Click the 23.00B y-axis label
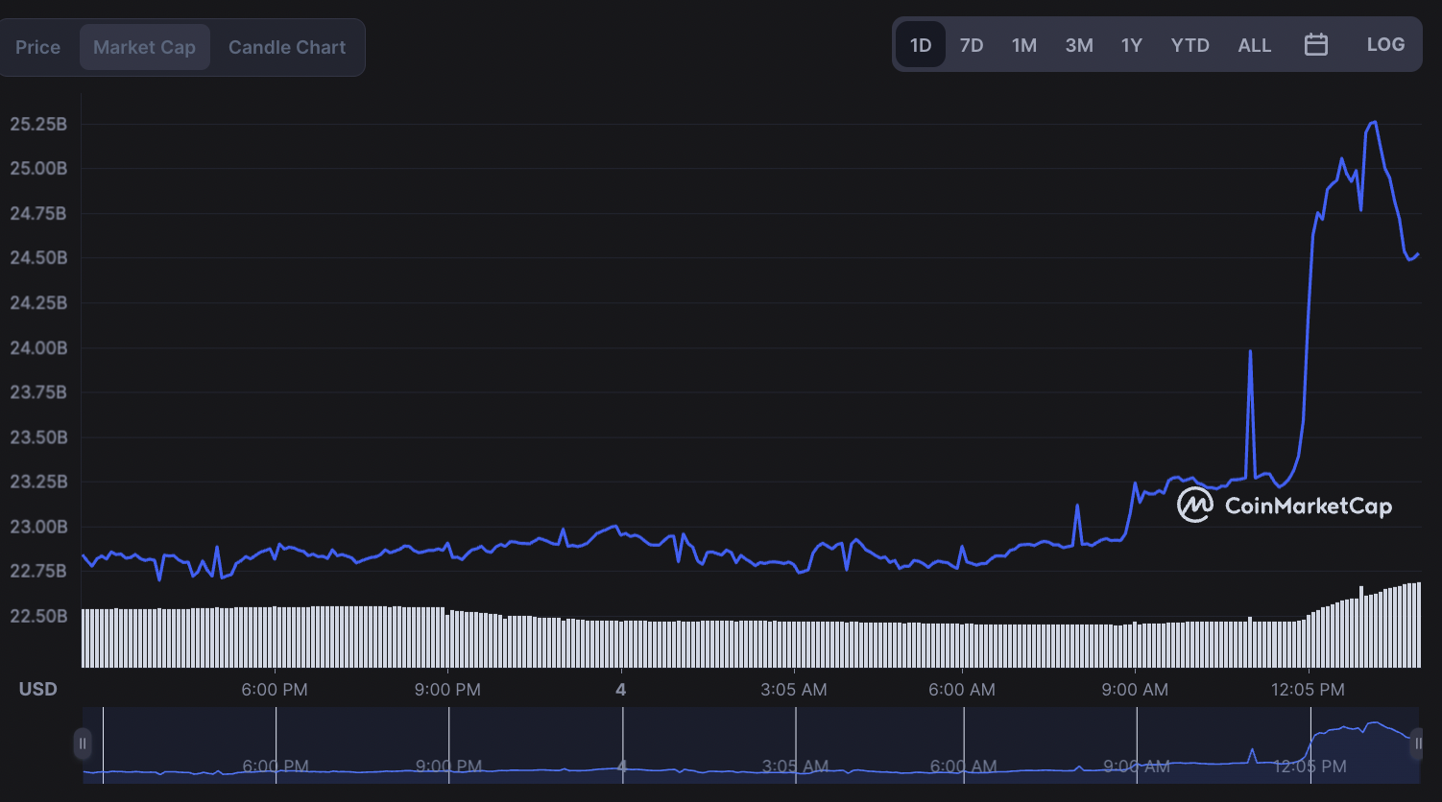The image size is (1442, 802). click(x=38, y=527)
